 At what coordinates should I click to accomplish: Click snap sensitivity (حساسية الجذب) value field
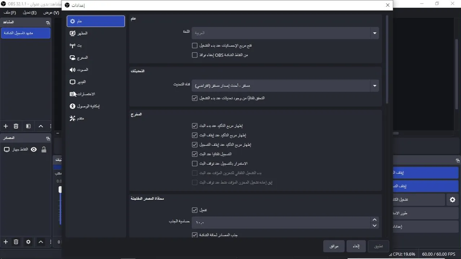click(281, 223)
